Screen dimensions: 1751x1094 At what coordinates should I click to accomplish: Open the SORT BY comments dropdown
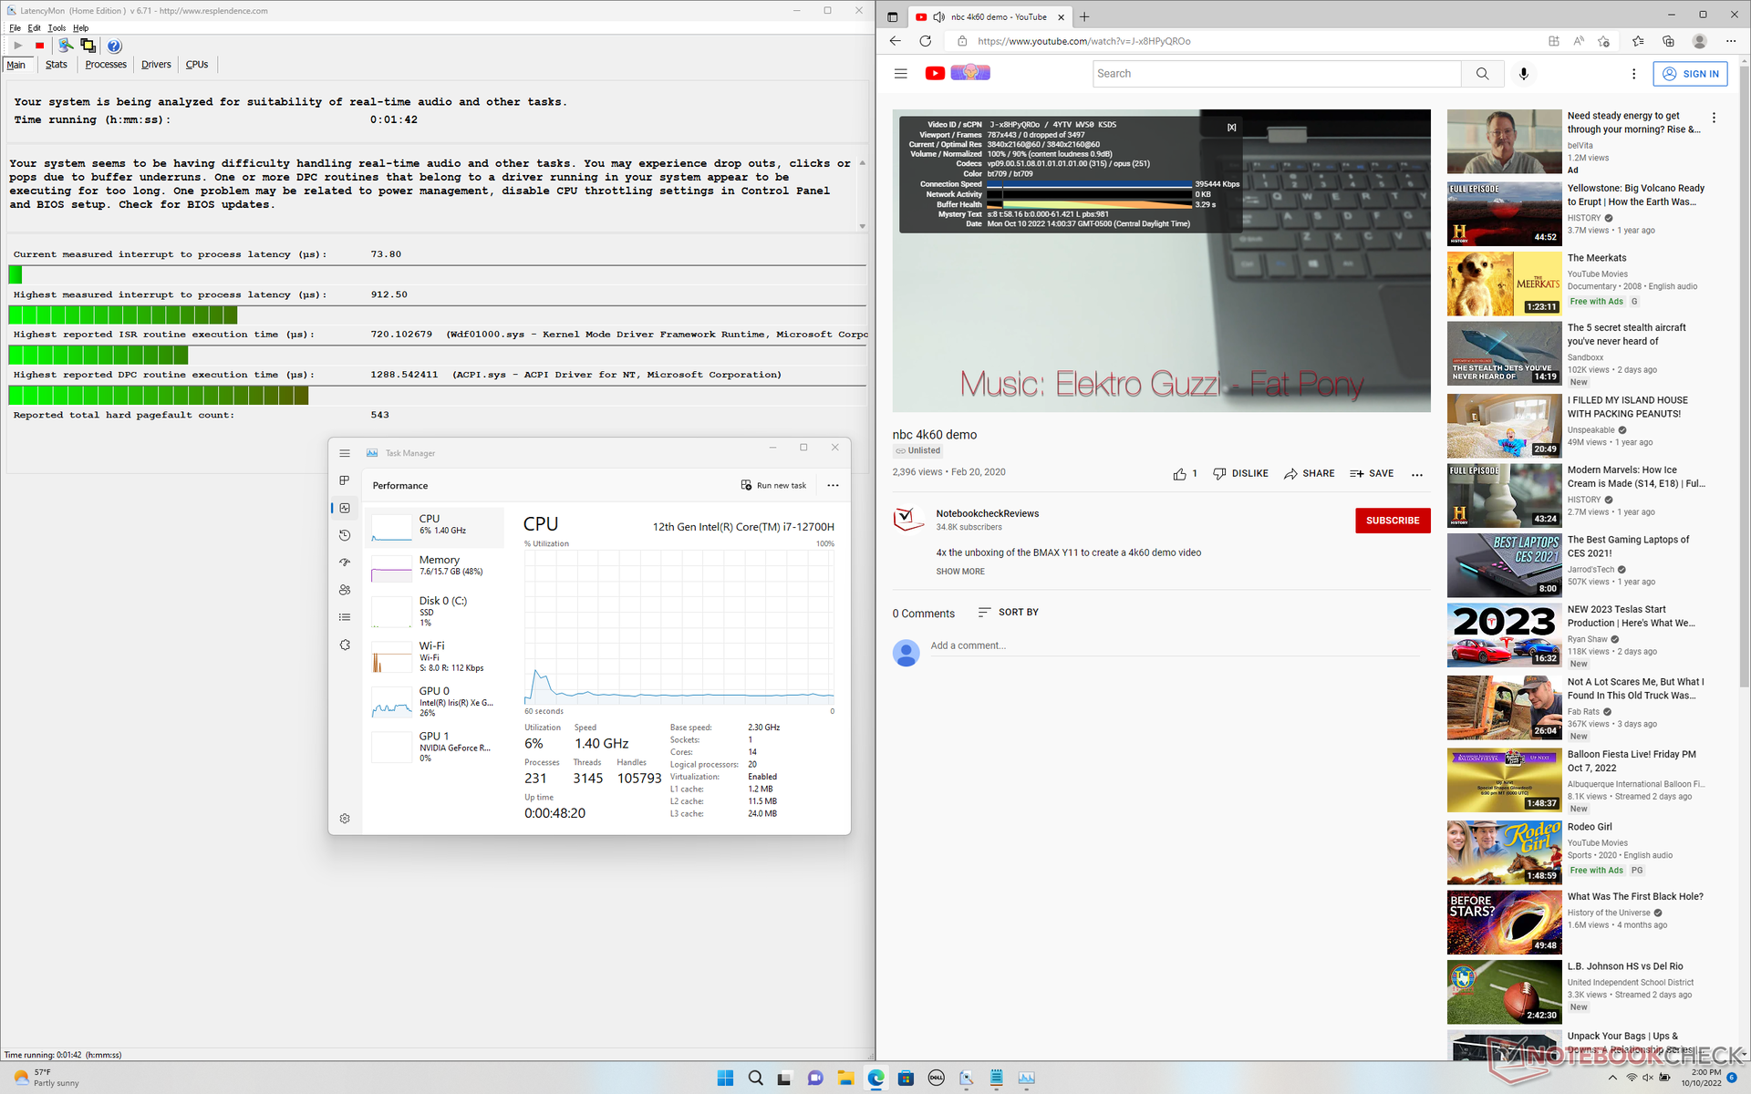1008,613
